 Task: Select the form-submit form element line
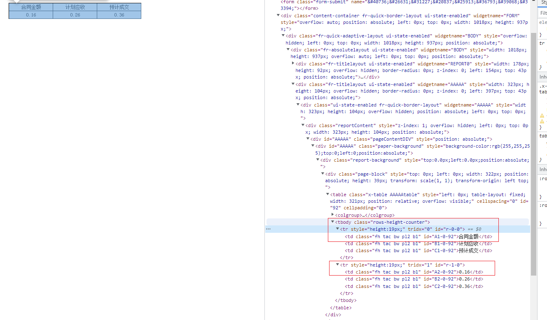(x=404, y=5)
